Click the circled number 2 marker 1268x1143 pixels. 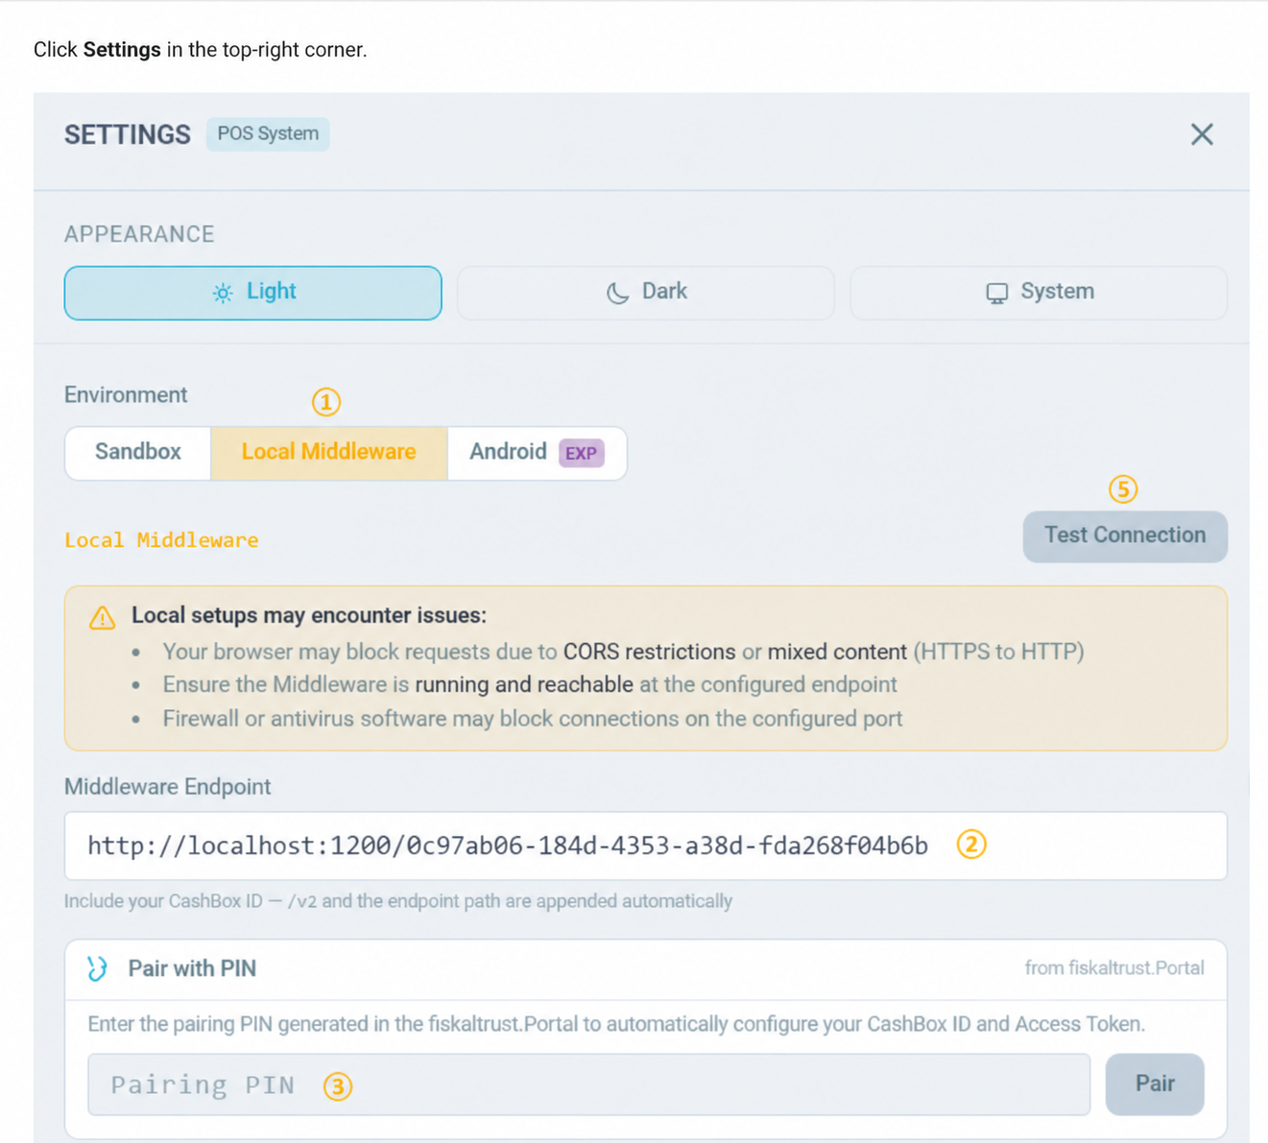971,845
